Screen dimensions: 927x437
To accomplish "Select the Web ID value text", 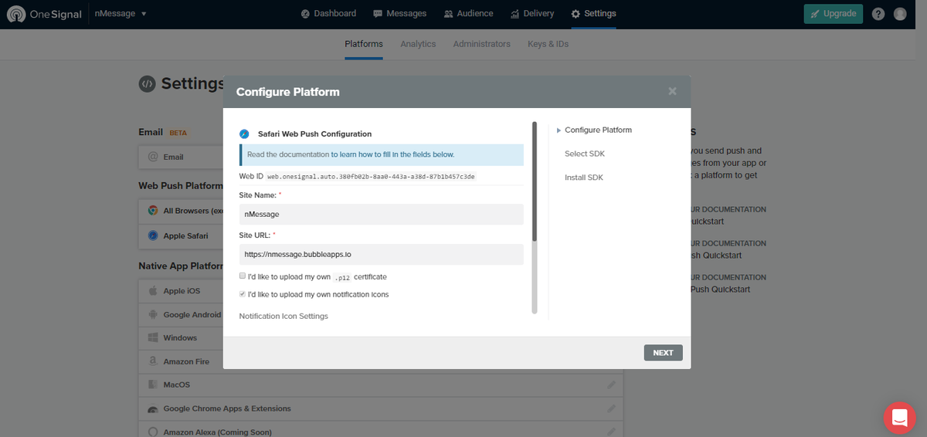I will click(x=372, y=177).
